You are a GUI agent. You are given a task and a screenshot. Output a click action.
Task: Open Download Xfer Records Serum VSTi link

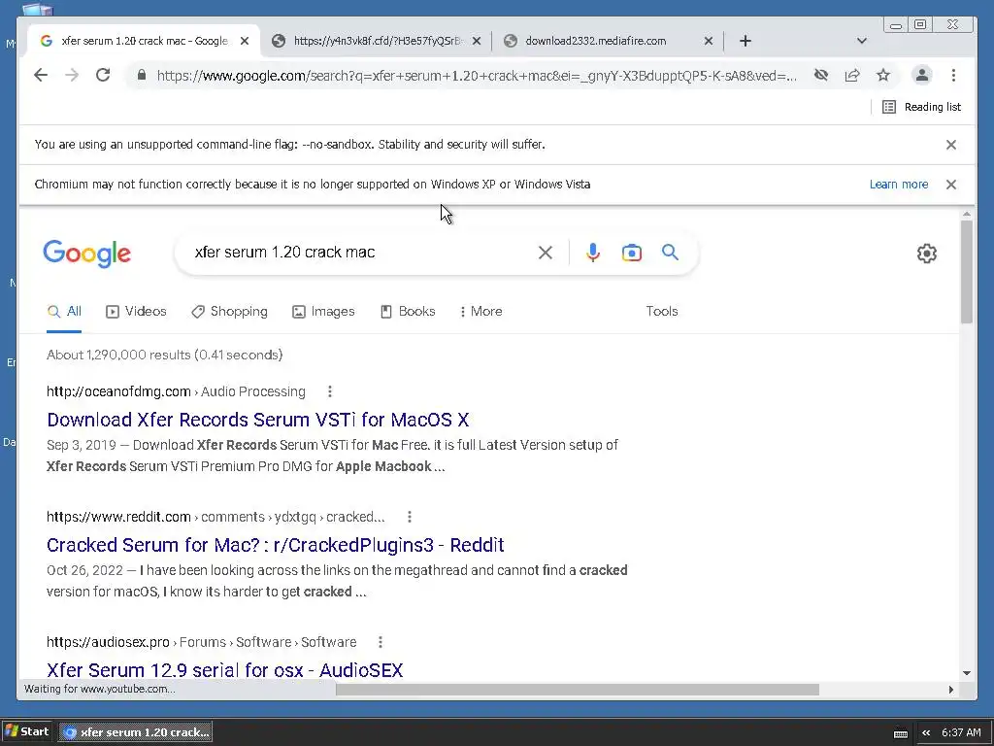[258, 420]
